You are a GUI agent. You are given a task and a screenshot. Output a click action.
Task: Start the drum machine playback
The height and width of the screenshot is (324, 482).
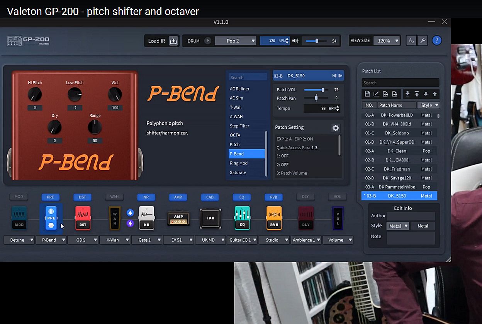[208, 41]
